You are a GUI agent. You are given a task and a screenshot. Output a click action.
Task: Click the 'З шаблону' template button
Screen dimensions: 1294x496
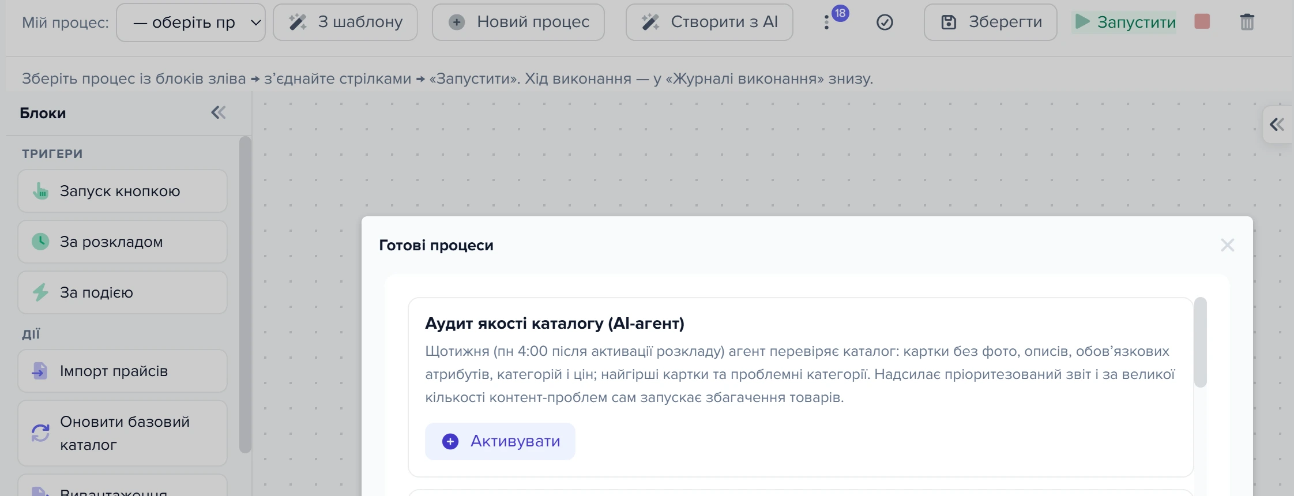[345, 22]
